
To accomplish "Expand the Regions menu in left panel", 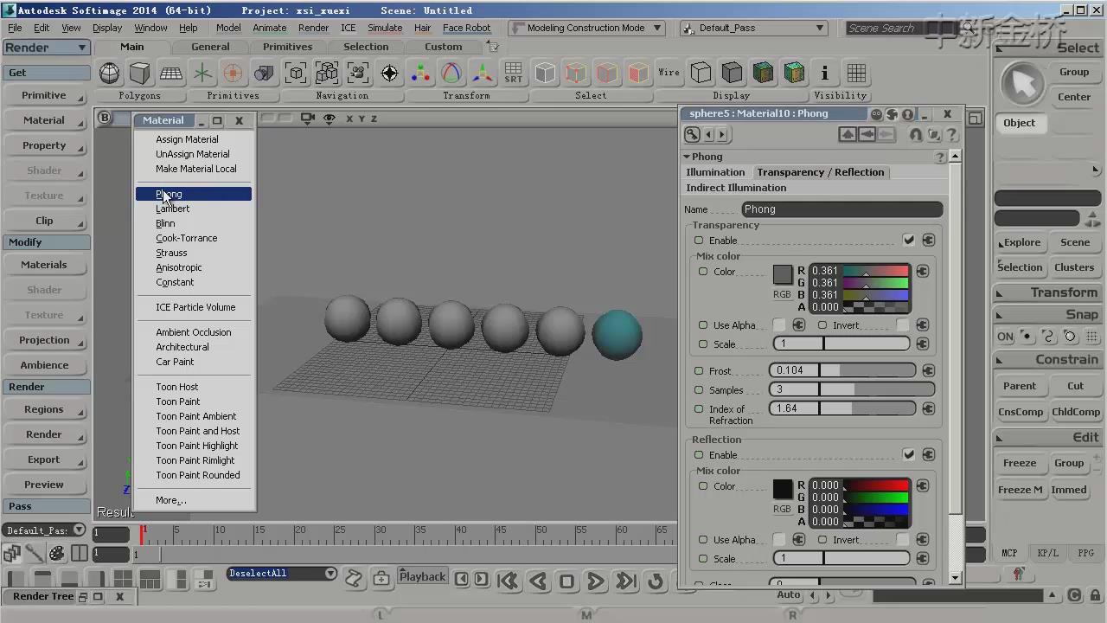I will [44, 409].
